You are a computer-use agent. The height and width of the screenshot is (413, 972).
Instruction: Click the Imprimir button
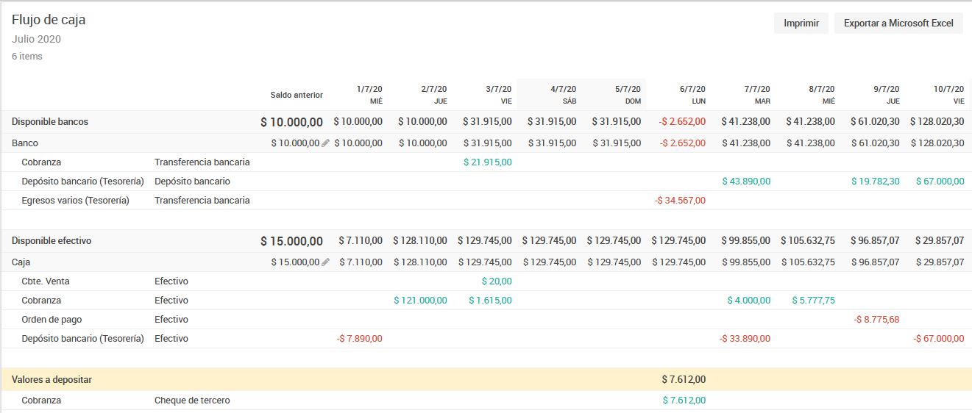(801, 24)
